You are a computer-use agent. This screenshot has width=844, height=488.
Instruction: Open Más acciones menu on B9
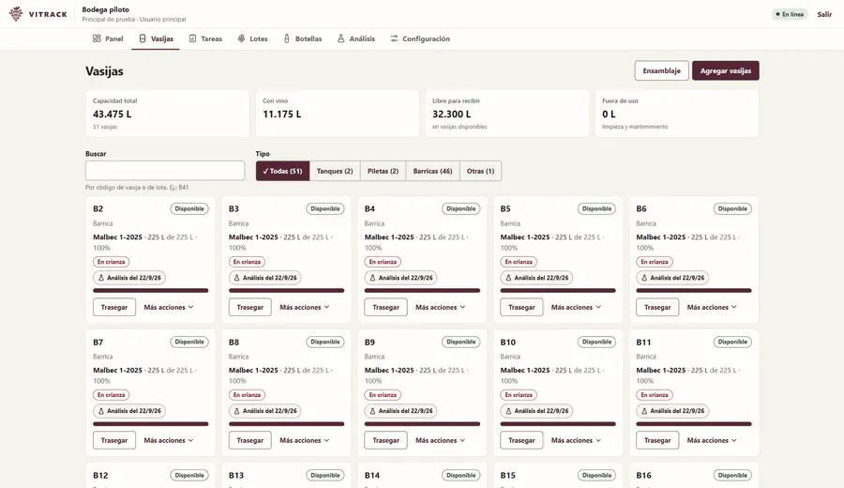(441, 440)
